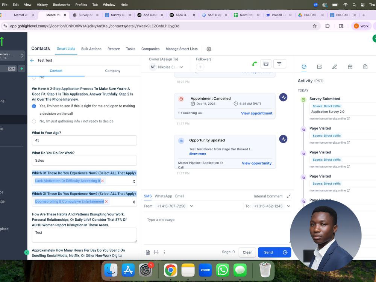Screen dimensions: 376x282
Task: Click the green lightning bolt sidebar icon
Action: click(21, 68)
